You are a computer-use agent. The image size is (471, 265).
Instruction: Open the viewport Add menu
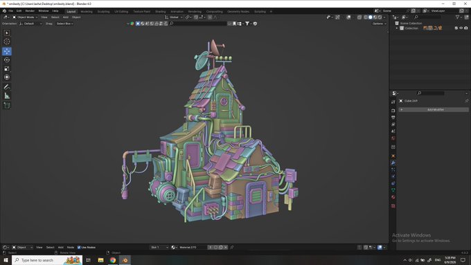[x=66, y=17]
